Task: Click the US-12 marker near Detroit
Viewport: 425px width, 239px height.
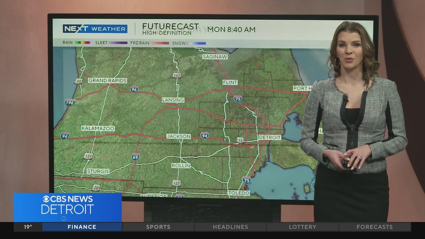Action: [240, 140]
